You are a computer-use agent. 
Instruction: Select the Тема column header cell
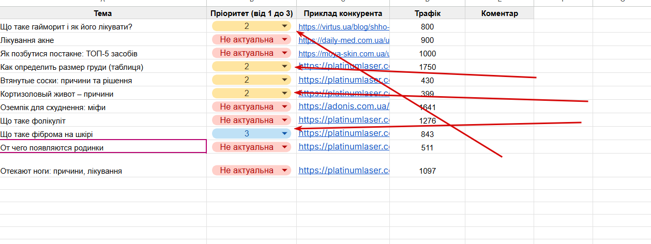[103, 13]
